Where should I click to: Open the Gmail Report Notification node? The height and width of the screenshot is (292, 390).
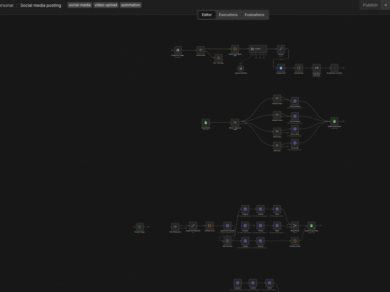pyautogui.click(x=316, y=68)
